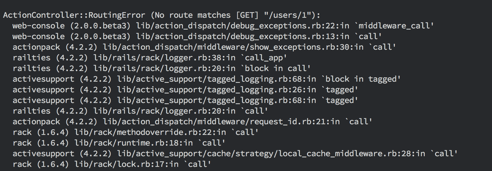Click the `block in call' text

point(276,68)
